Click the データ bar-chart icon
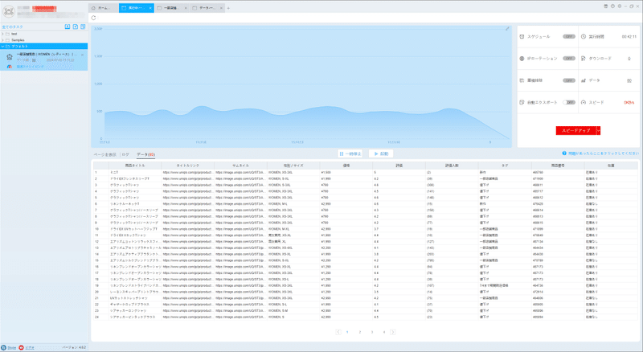 coord(584,80)
